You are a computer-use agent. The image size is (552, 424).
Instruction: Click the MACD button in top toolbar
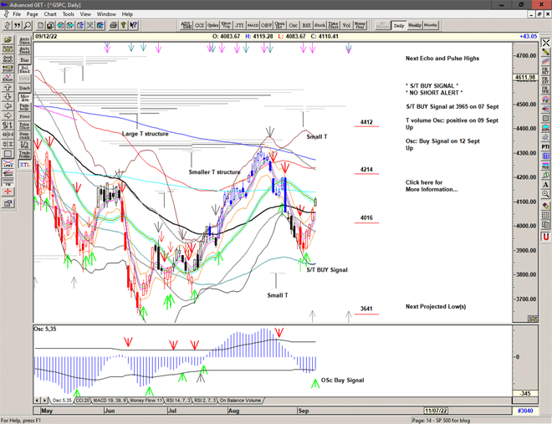click(x=253, y=26)
